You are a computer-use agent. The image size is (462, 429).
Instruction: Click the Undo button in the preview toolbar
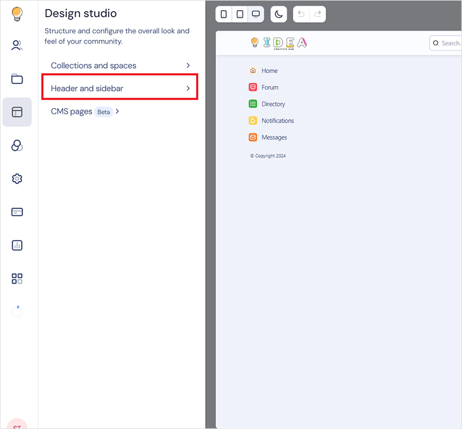(301, 14)
